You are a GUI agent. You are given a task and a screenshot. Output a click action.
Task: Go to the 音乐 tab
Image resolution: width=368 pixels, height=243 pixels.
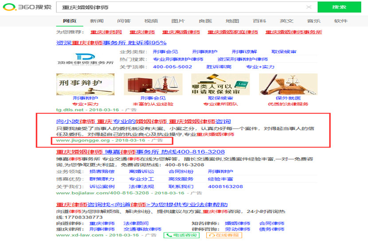[x=314, y=21]
